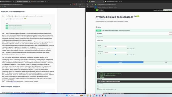Select the third warning tab in left browser
The image size is (172, 97).
[38, 1]
